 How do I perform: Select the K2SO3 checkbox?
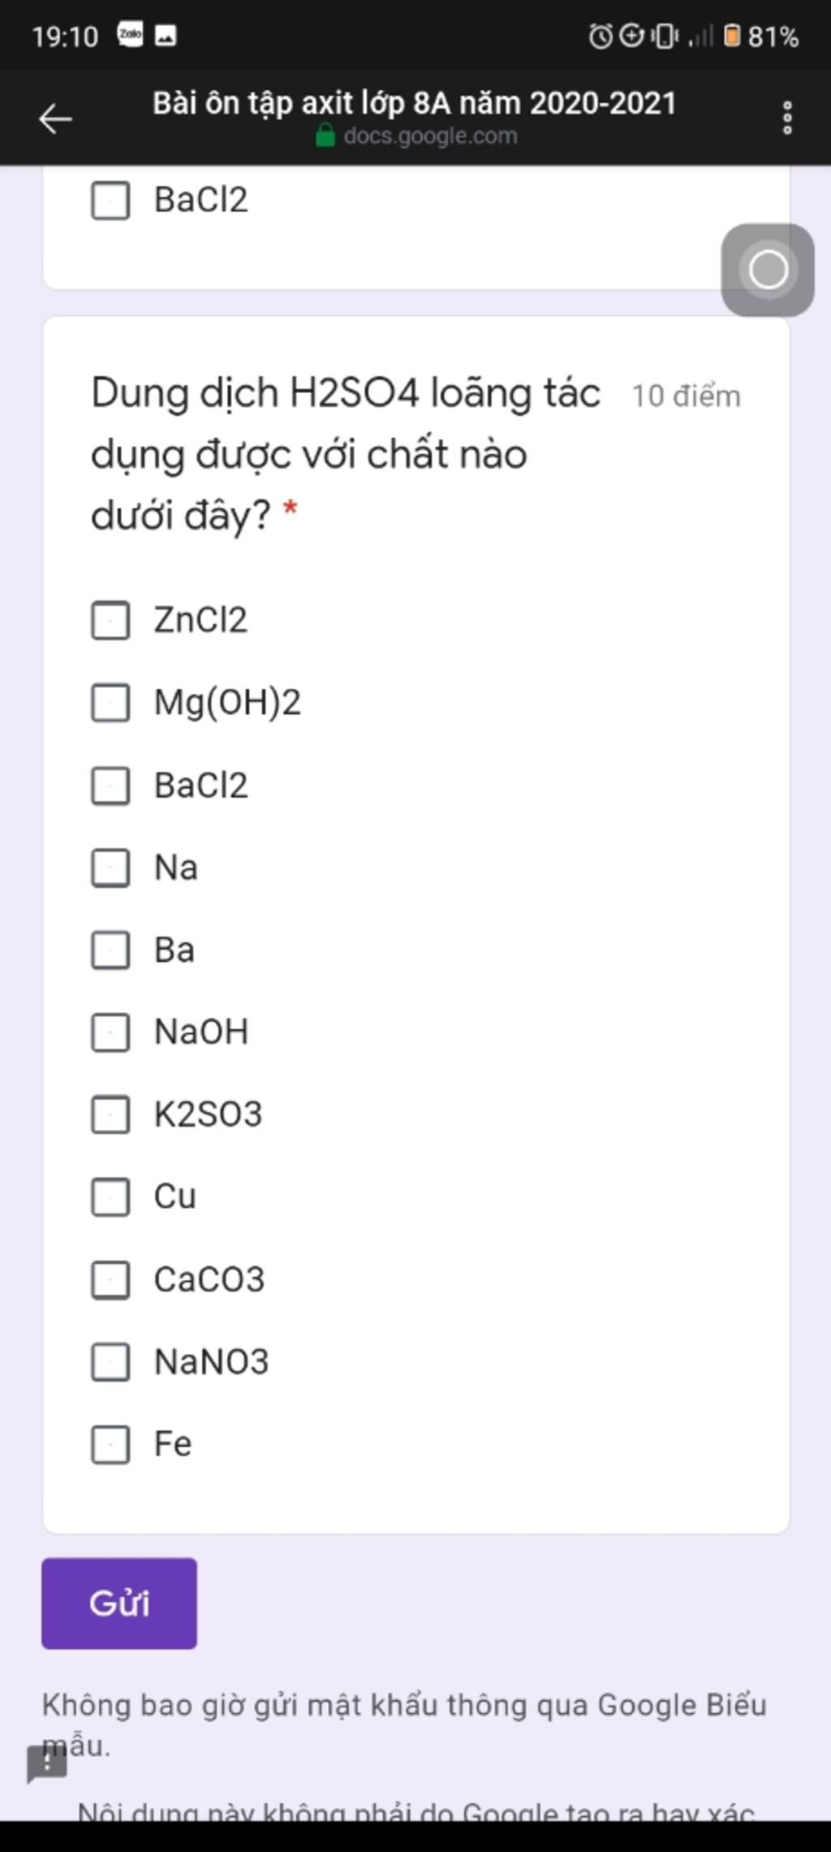point(110,1114)
